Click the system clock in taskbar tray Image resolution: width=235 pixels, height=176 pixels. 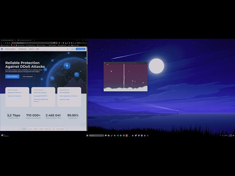[231, 136]
